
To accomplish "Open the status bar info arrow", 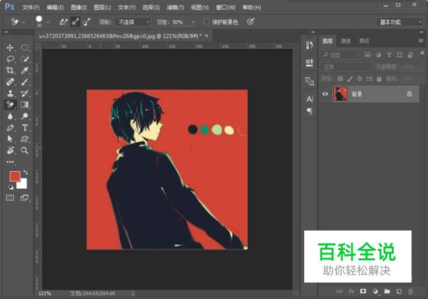I will tap(132, 294).
